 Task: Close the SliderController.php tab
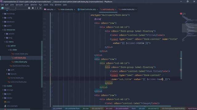pos(97,9)
